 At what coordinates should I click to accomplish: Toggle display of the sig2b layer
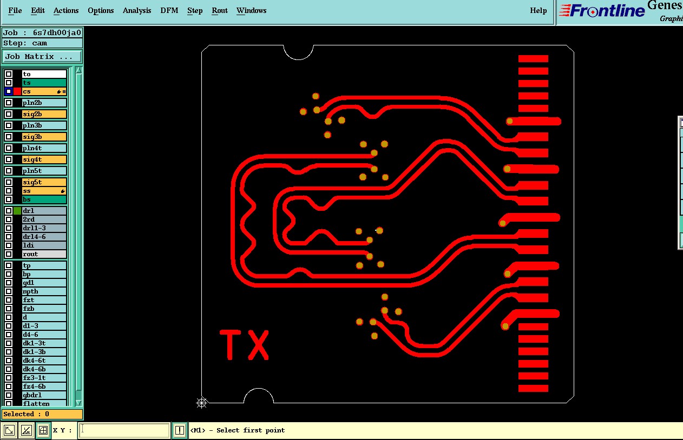(x=9, y=114)
